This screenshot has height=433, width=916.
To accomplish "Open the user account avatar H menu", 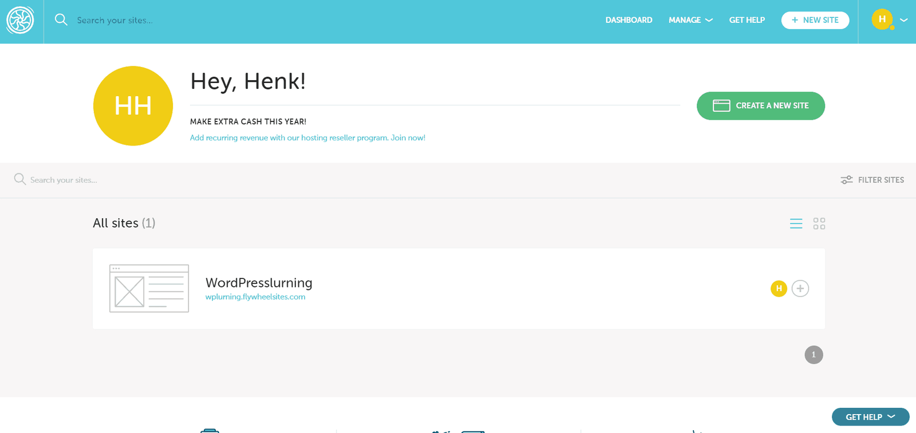I will click(x=882, y=19).
